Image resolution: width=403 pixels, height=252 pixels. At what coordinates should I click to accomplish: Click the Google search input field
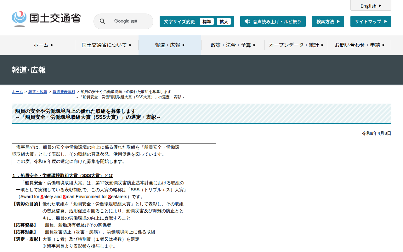click(x=123, y=21)
